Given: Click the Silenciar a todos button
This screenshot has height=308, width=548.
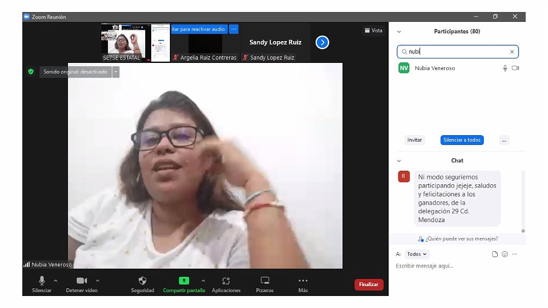Looking at the screenshot, I should pos(462,140).
